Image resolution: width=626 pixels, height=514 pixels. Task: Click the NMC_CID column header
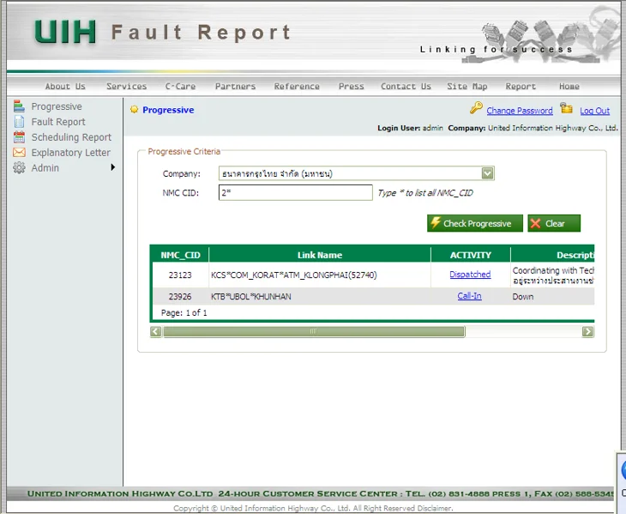[180, 255]
